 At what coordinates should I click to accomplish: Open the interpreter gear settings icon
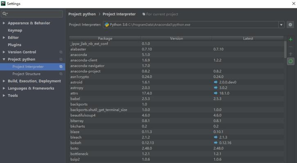(290, 25)
